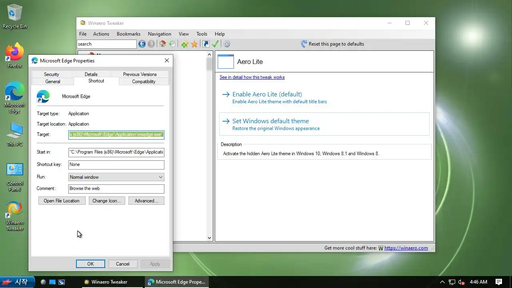Click Set Windows default theme option
Viewport: 512px width, 288px height.
tap(324, 124)
